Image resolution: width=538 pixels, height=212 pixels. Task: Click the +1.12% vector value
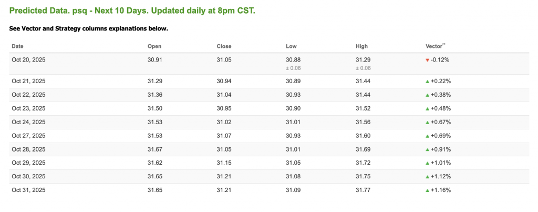[x=440, y=176]
